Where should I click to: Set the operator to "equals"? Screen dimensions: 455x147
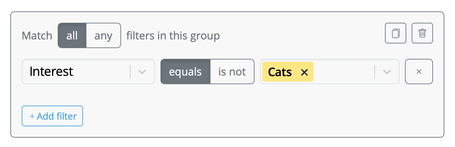[x=185, y=71]
